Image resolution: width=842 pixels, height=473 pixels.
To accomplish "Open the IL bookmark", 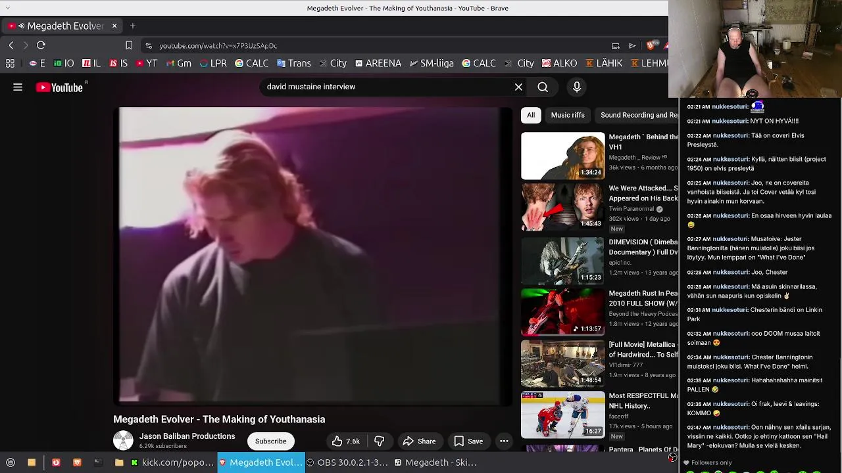I will click(x=91, y=63).
